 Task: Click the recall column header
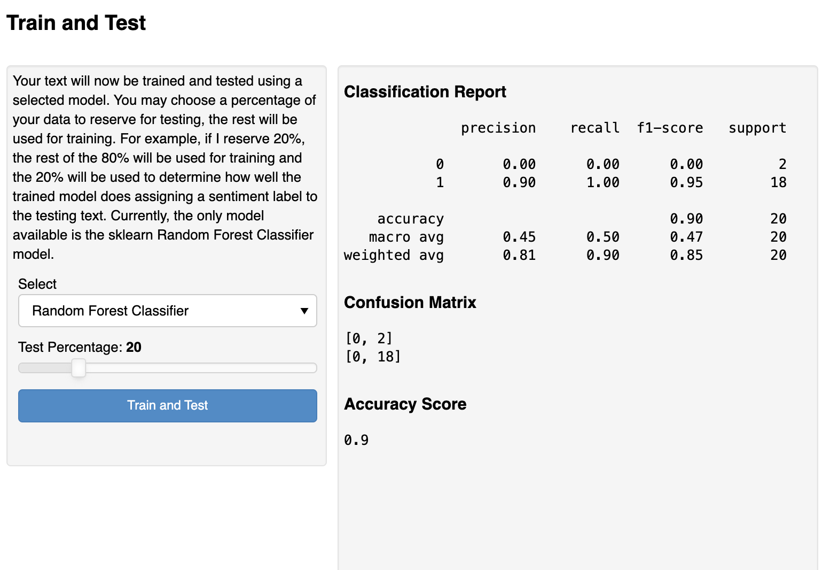click(x=594, y=128)
